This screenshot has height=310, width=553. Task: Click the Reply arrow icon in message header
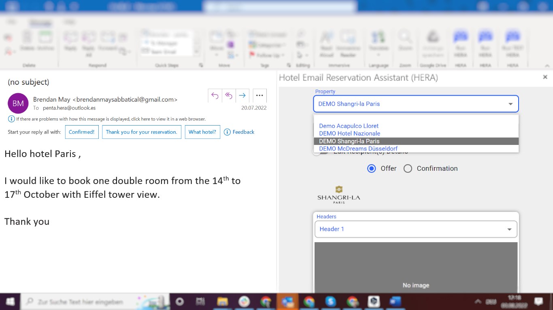pos(215,96)
